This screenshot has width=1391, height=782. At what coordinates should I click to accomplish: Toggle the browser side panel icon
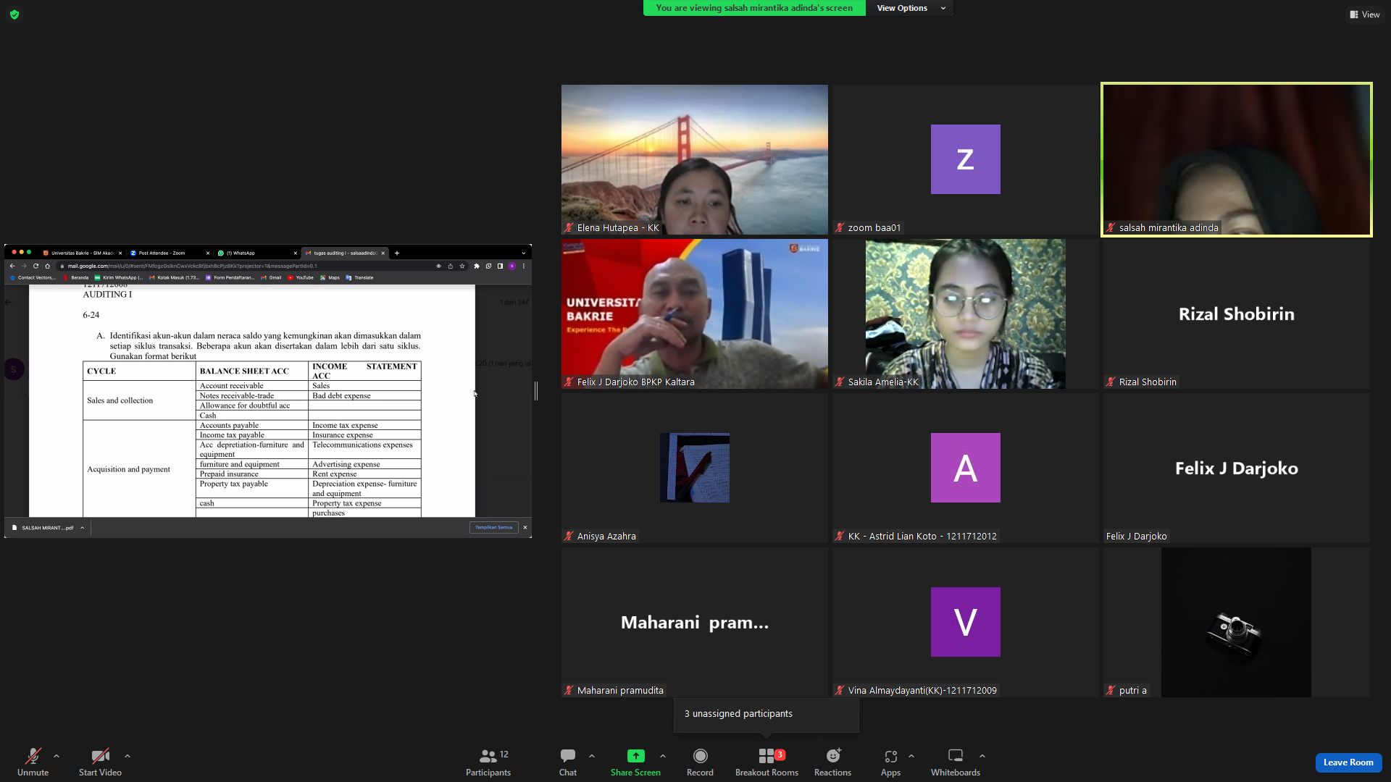click(500, 266)
